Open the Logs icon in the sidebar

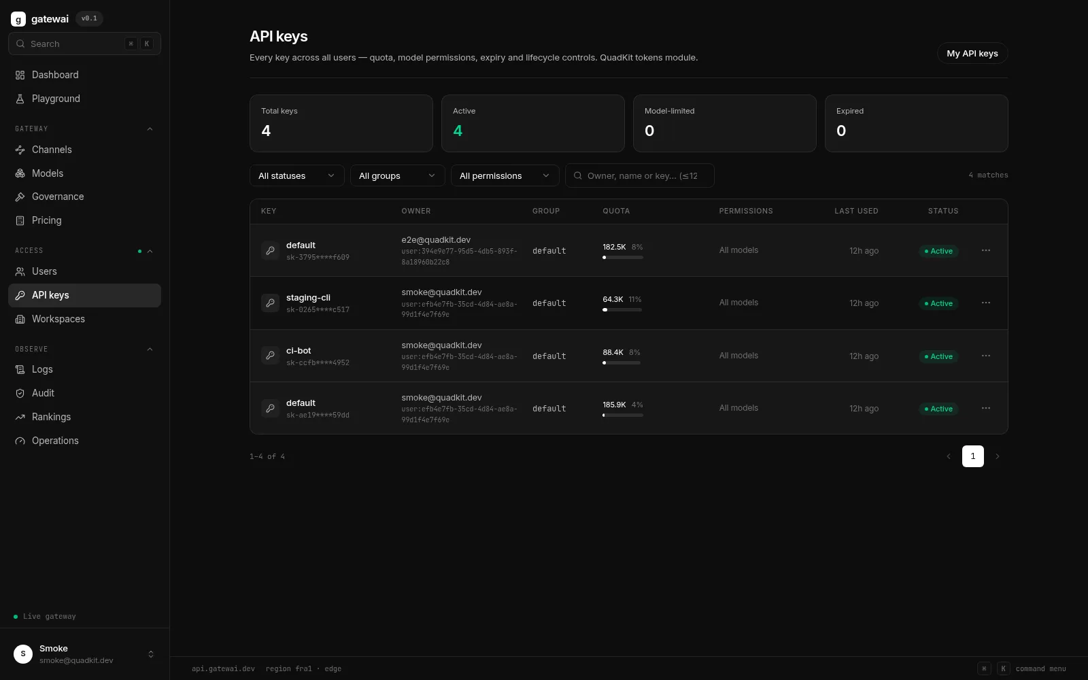coord(20,369)
